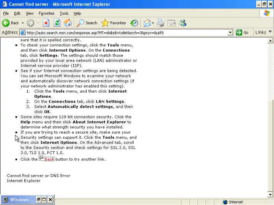Screen dimensions: 274x205
Task: Click the scrollbar down arrow
Action: 270,195
